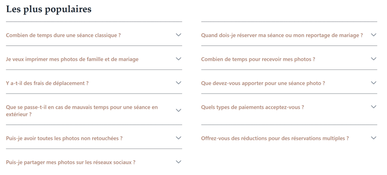
Task: Select 'Puis-je partager mes photos sur les réseaux sociaux ?'
Action: pyautogui.click(x=71, y=163)
